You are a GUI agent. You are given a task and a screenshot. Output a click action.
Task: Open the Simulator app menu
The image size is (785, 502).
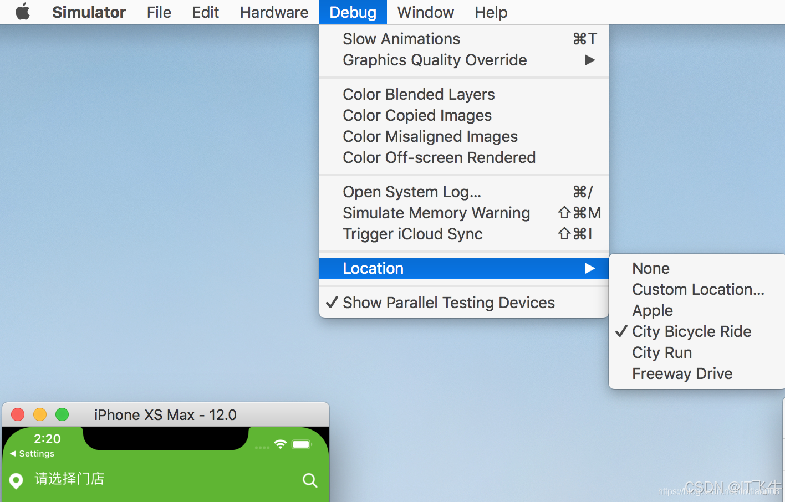tap(89, 12)
